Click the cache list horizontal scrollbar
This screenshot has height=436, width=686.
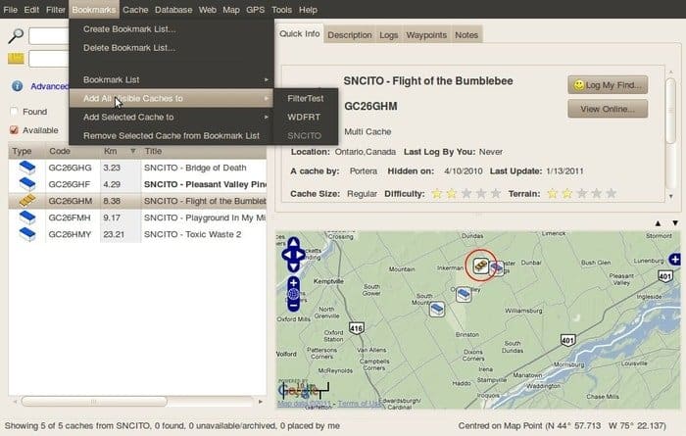click(x=94, y=401)
